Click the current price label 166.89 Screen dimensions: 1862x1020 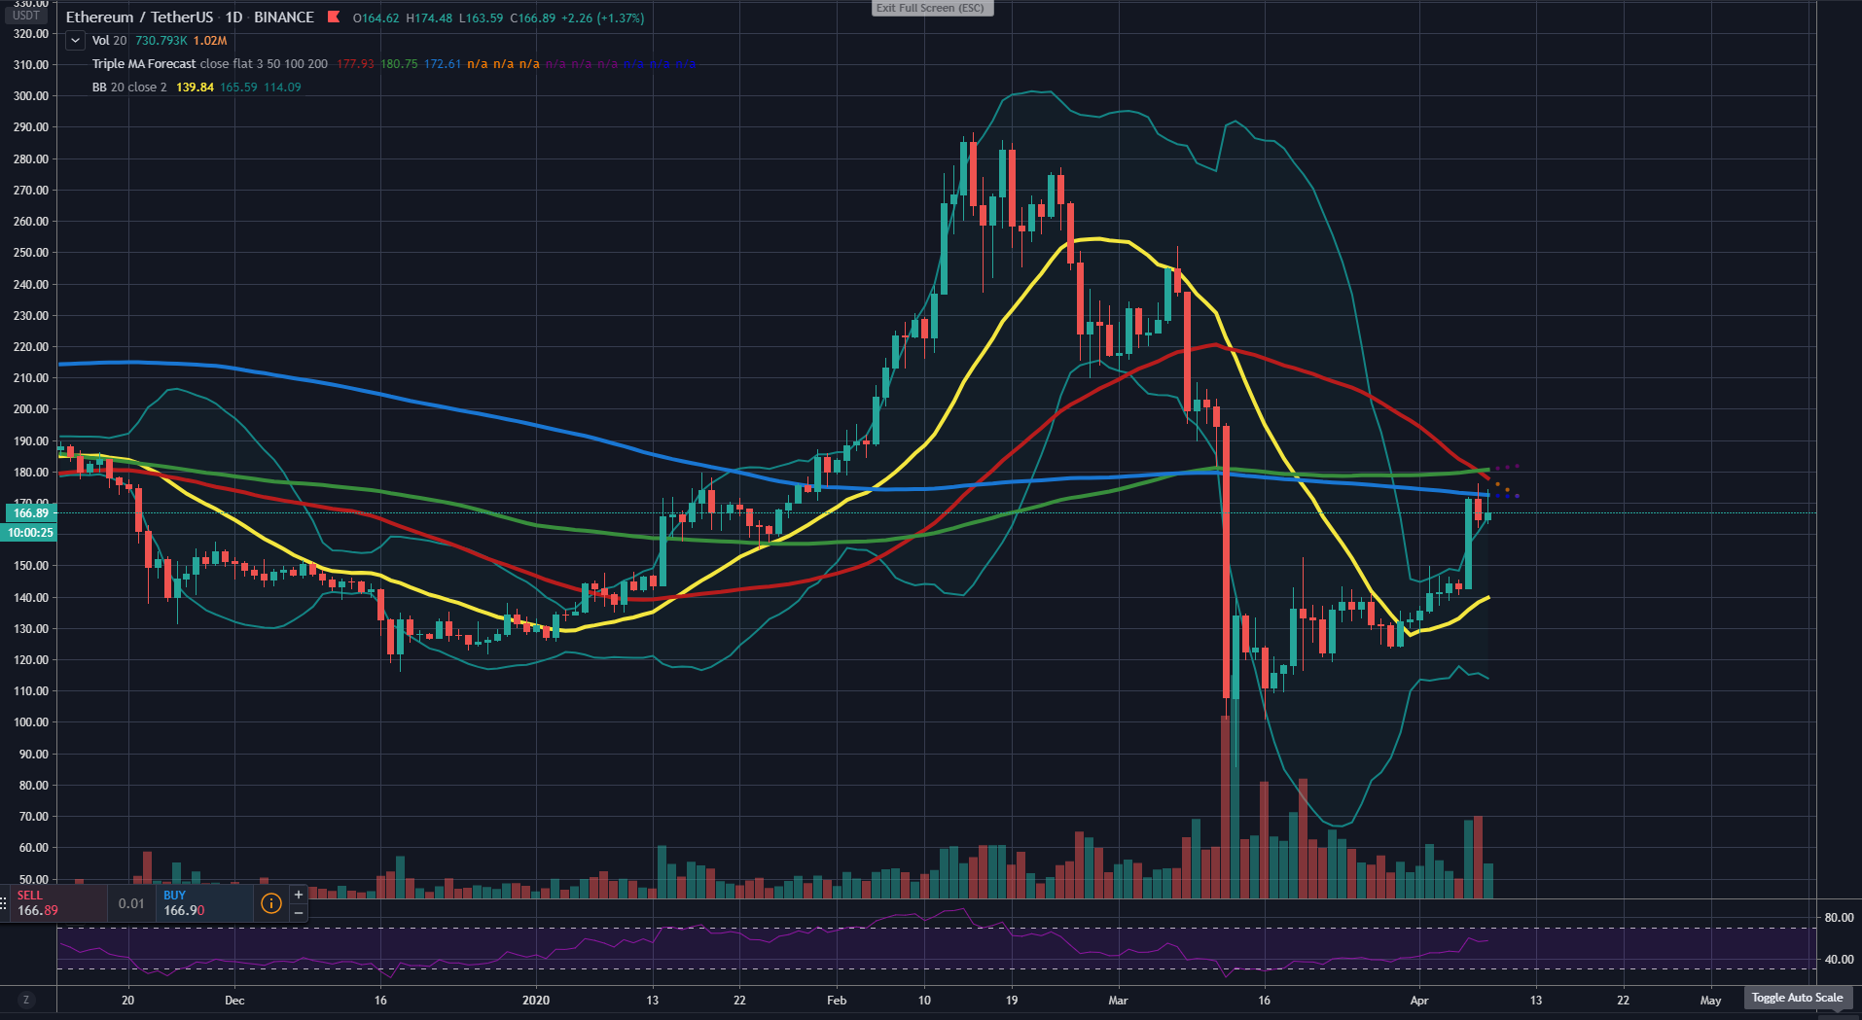point(31,513)
